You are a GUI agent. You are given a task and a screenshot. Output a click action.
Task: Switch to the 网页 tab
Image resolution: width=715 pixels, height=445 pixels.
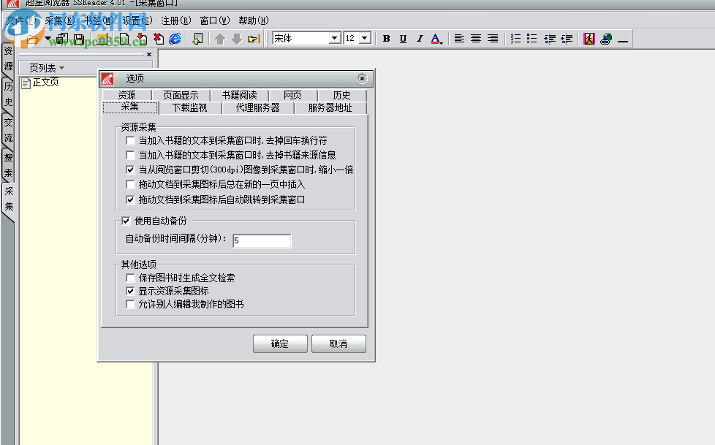(292, 95)
